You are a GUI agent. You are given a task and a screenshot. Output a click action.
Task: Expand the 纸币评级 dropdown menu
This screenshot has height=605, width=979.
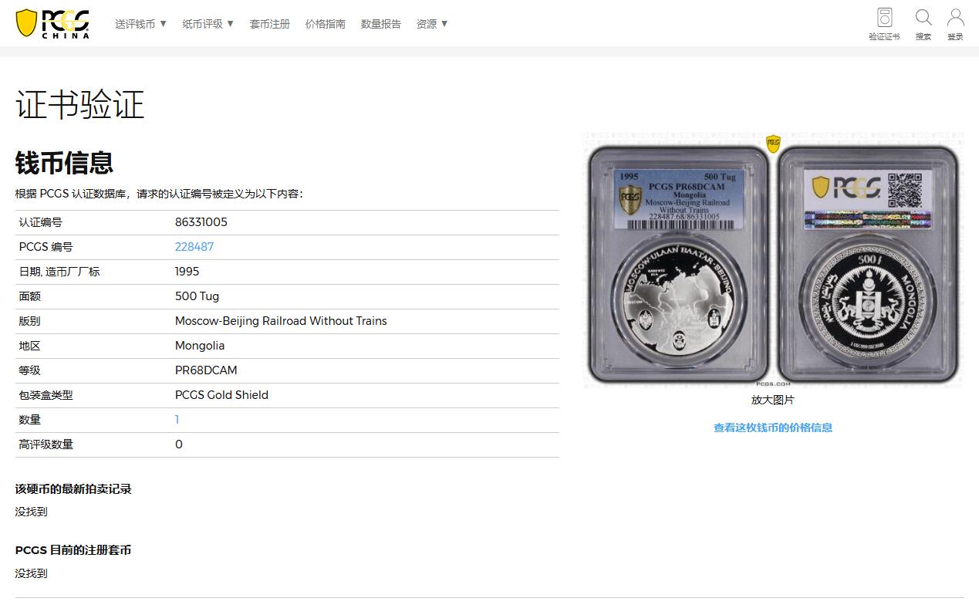[x=208, y=24]
